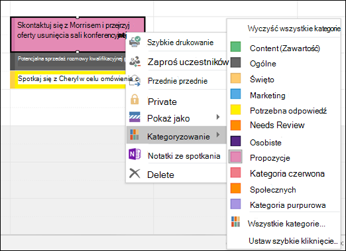This screenshot has height=251, width=346.
Task: Select the Osobiste category label
Action: (x=266, y=143)
